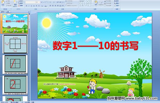Screen dimensions: 160x103
Task: Close the slide thumbnail pane
Action: coord(29,12)
